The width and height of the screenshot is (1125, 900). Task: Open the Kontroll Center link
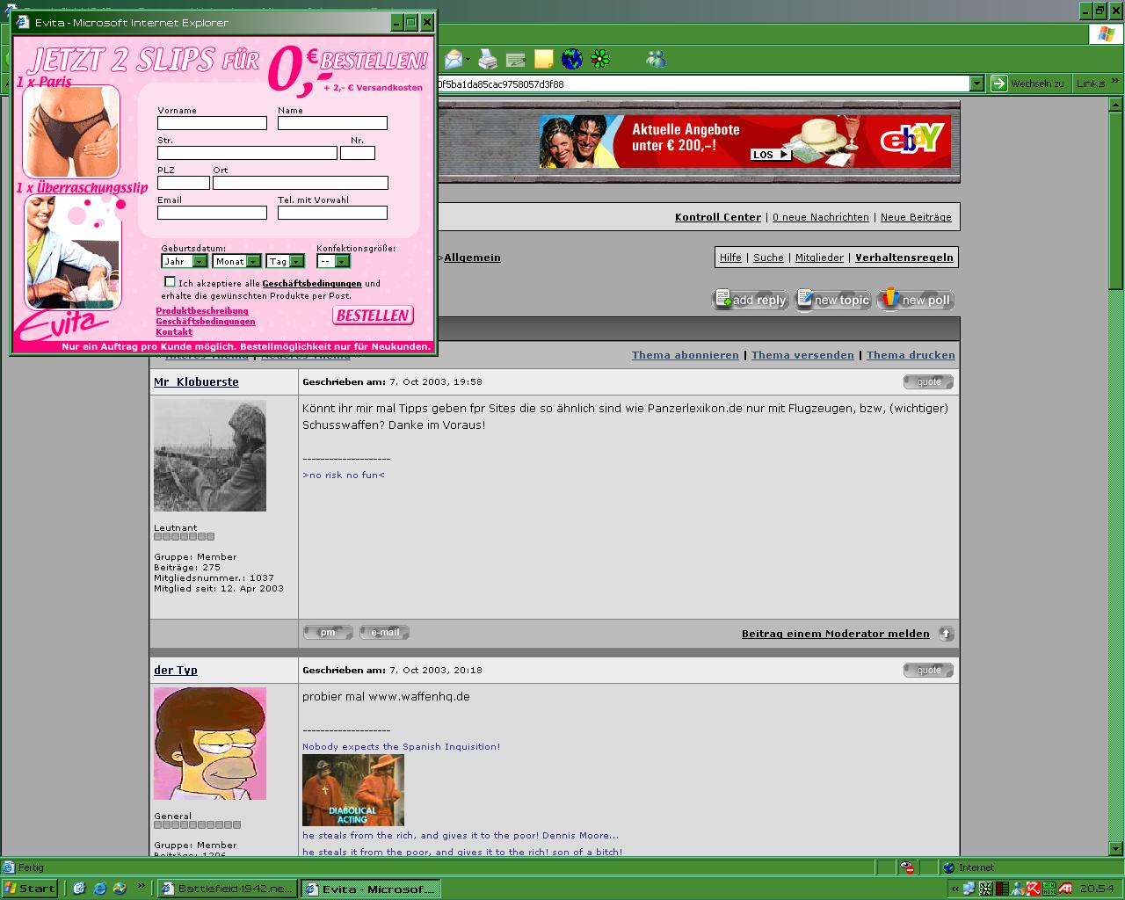(x=718, y=217)
